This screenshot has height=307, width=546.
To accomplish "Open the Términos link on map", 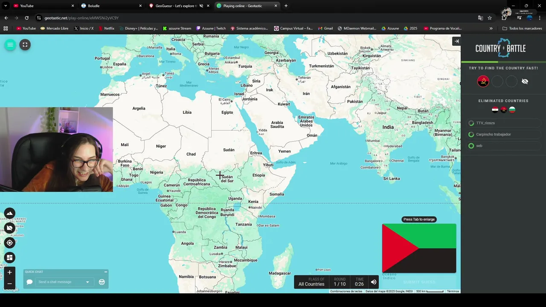I will [x=453, y=291].
